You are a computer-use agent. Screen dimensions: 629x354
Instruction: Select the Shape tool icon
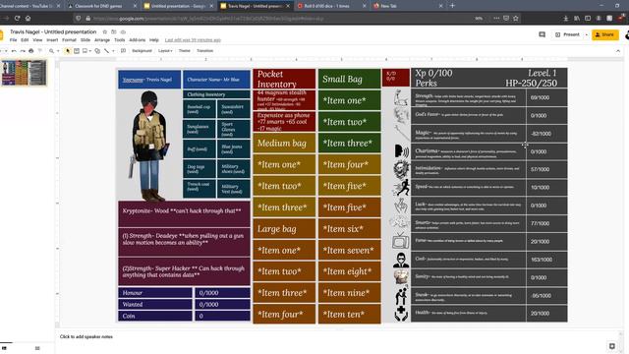[97, 51]
